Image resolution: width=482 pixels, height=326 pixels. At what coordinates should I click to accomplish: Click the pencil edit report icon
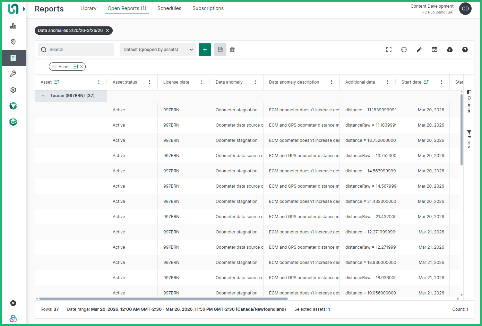[419, 50]
